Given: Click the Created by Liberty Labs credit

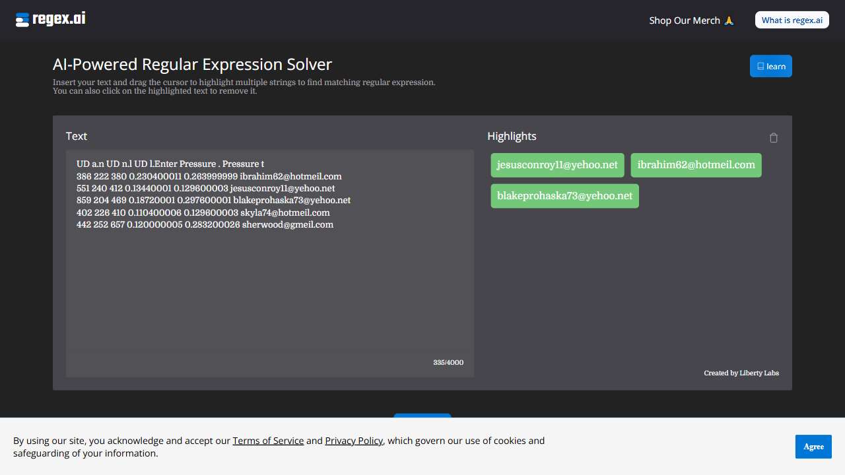Looking at the screenshot, I should pyautogui.click(x=741, y=373).
